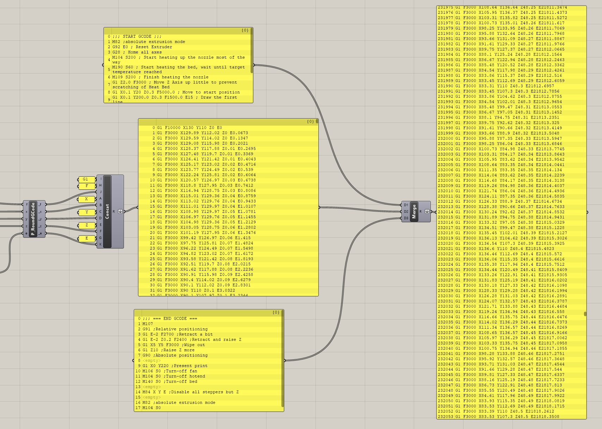Click the 'M107' row in END GCODE panel

tap(208, 324)
